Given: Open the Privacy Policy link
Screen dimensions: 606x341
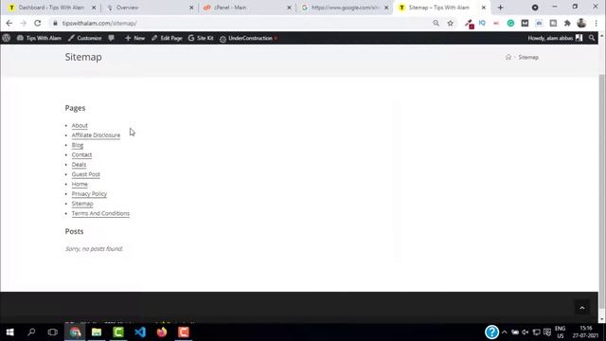Looking at the screenshot, I should [x=89, y=193].
